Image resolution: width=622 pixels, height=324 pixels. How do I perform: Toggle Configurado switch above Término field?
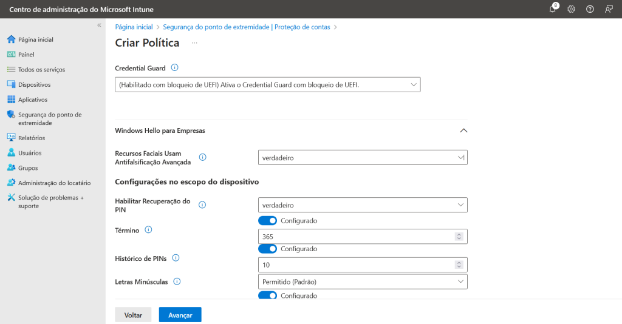(x=267, y=221)
